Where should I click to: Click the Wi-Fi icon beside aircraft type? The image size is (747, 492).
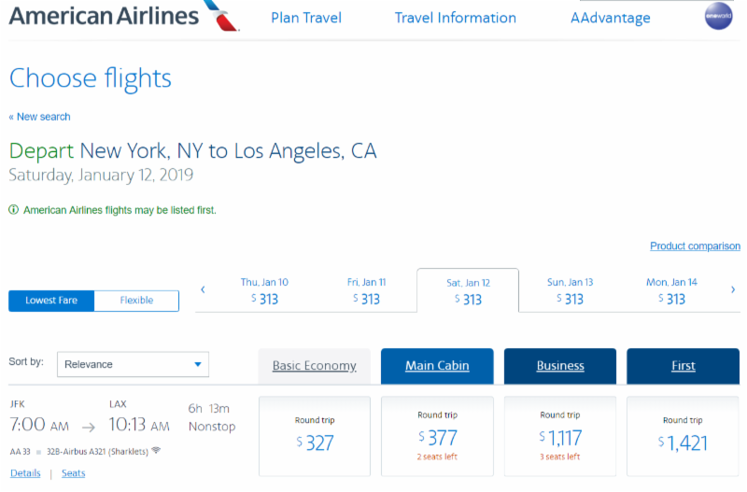(x=156, y=450)
